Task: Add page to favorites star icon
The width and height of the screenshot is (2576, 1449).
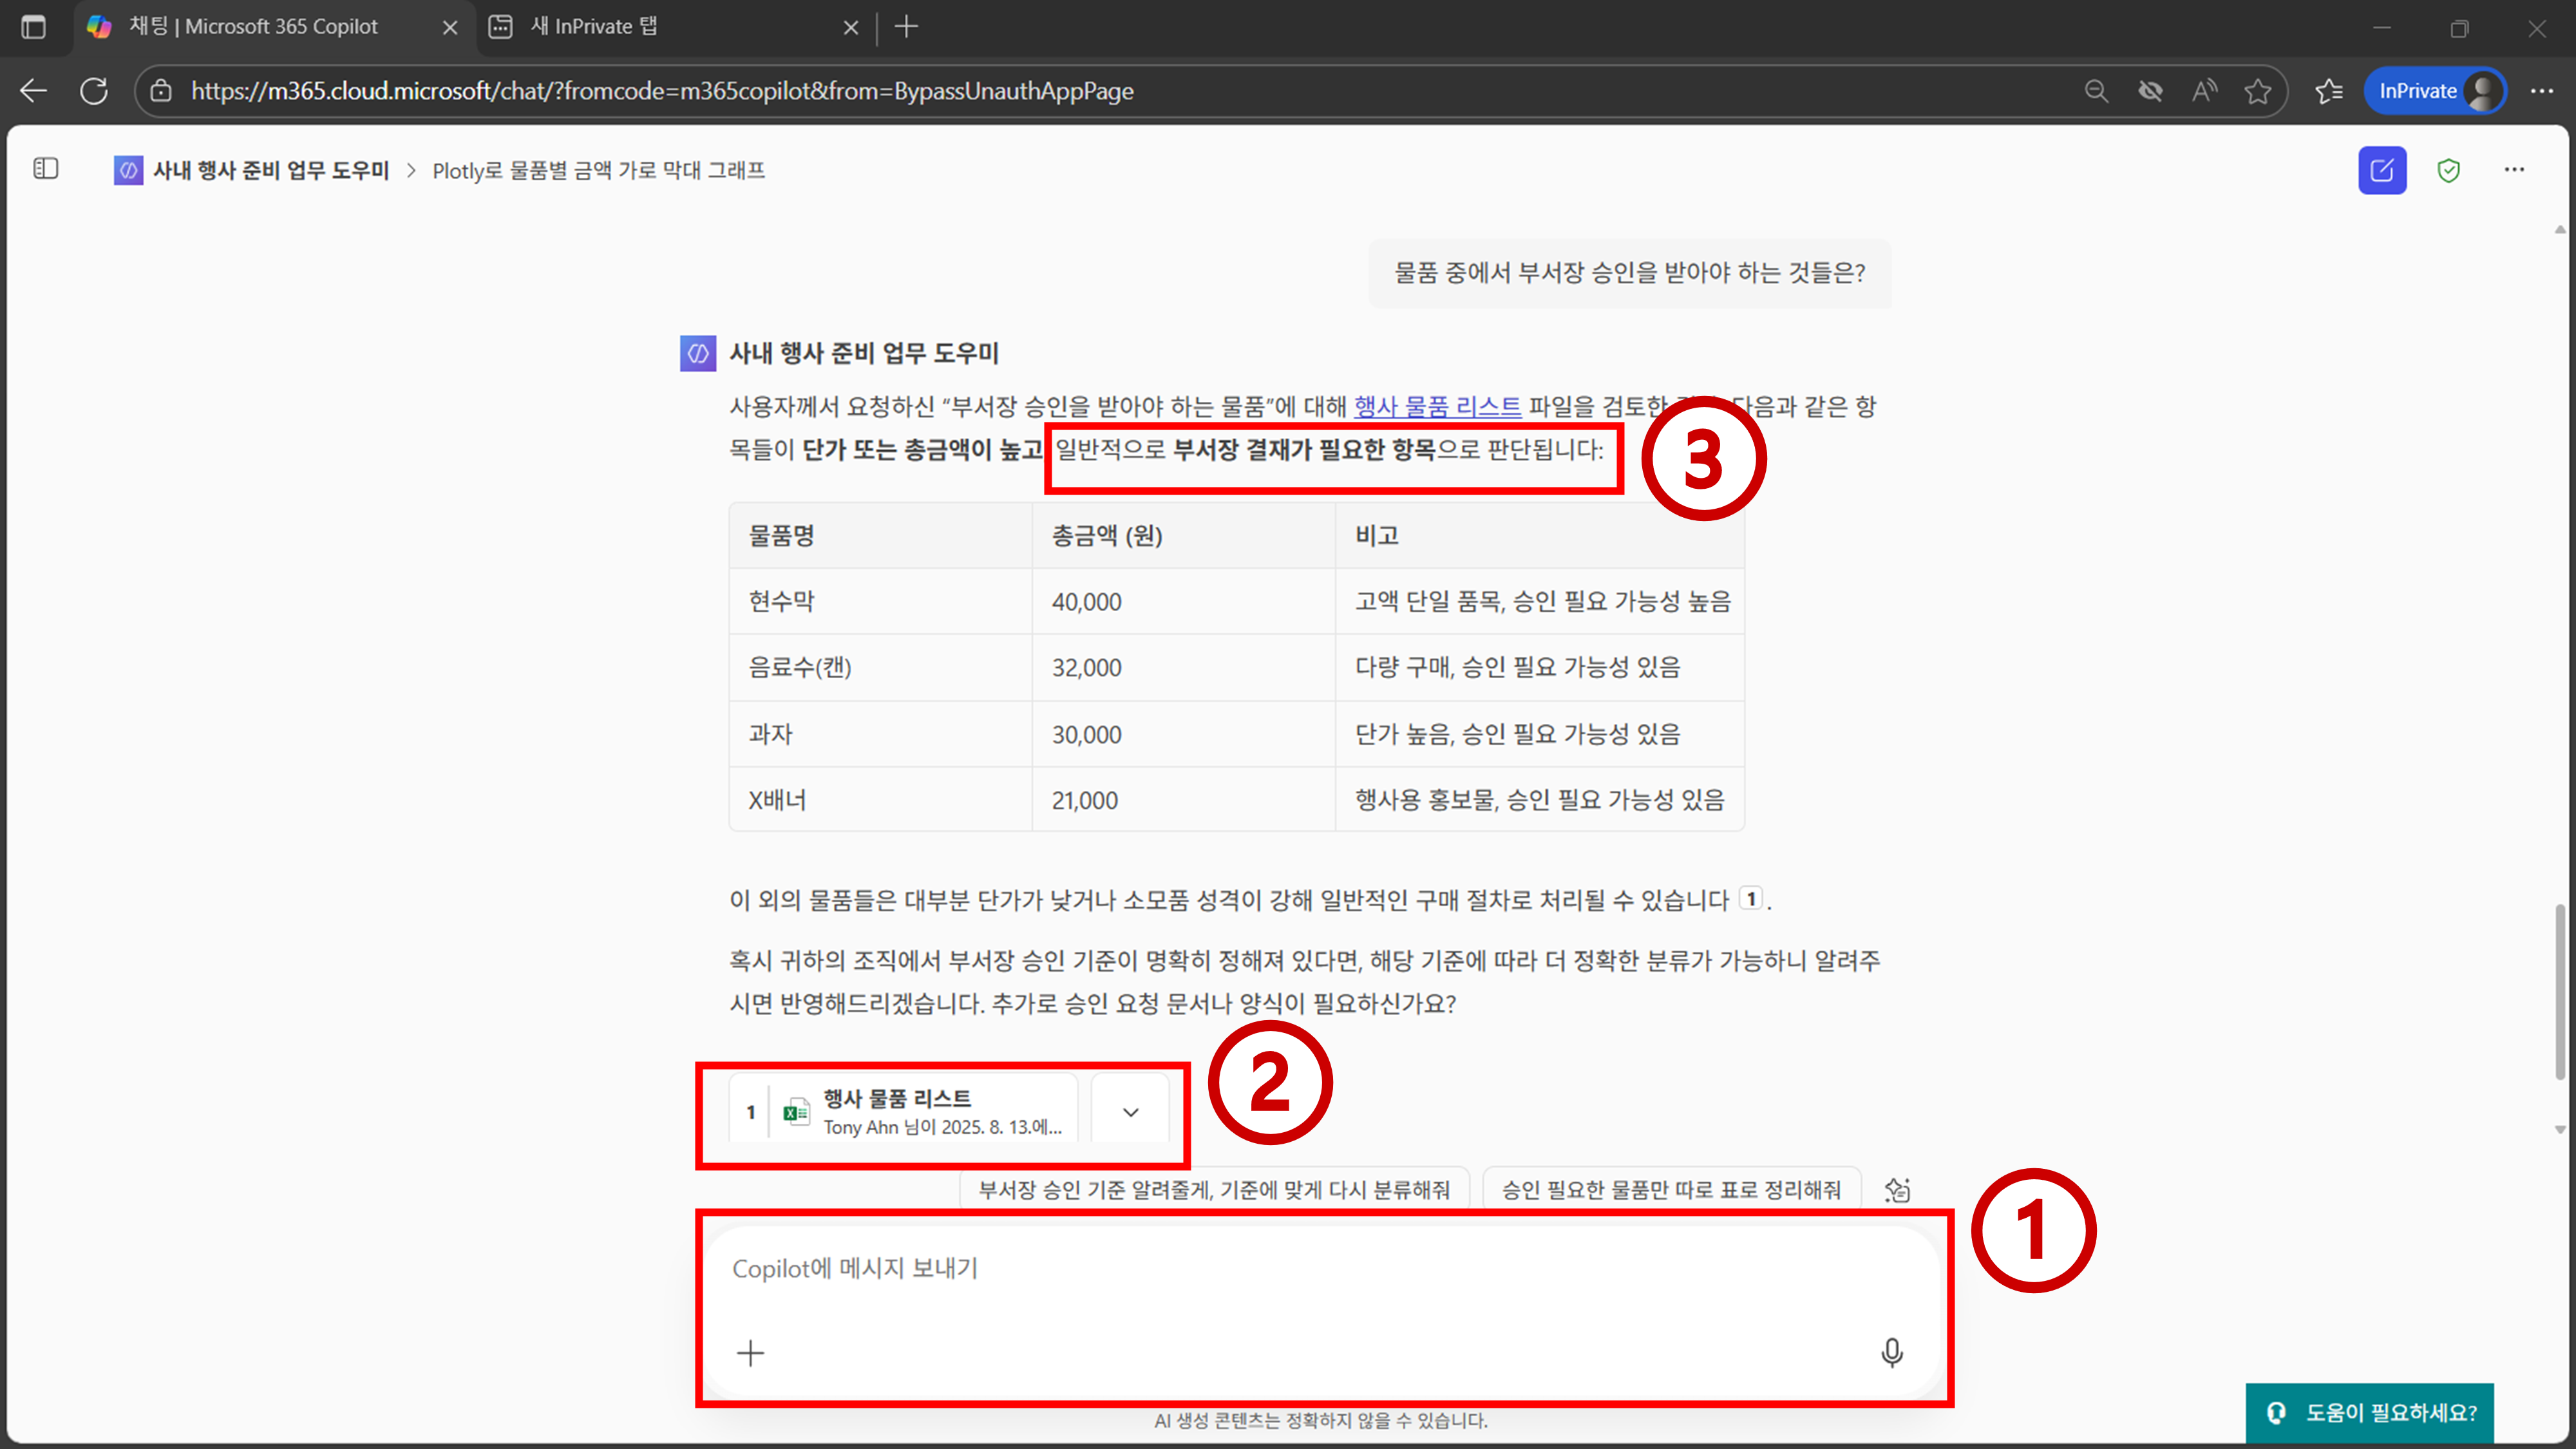Action: 2257,91
